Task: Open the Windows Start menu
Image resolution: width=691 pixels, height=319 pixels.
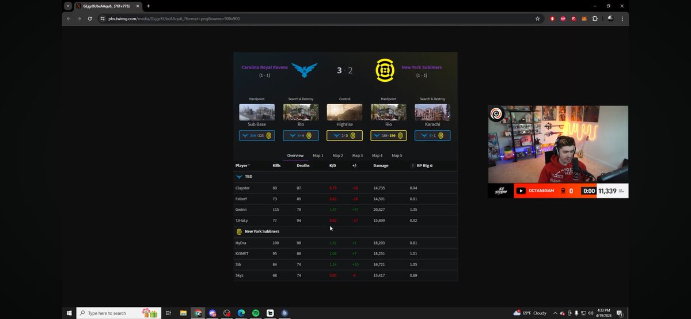Action: [x=69, y=313]
